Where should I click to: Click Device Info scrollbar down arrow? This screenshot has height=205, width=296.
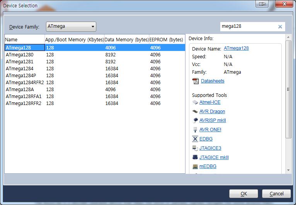pyautogui.click(x=288, y=170)
